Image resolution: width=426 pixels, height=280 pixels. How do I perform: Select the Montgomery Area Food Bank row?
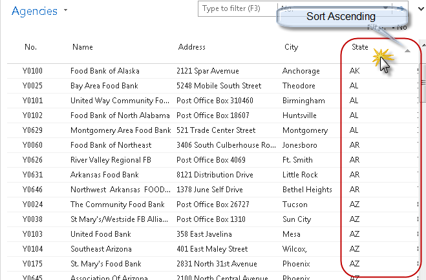coord(120,130)
